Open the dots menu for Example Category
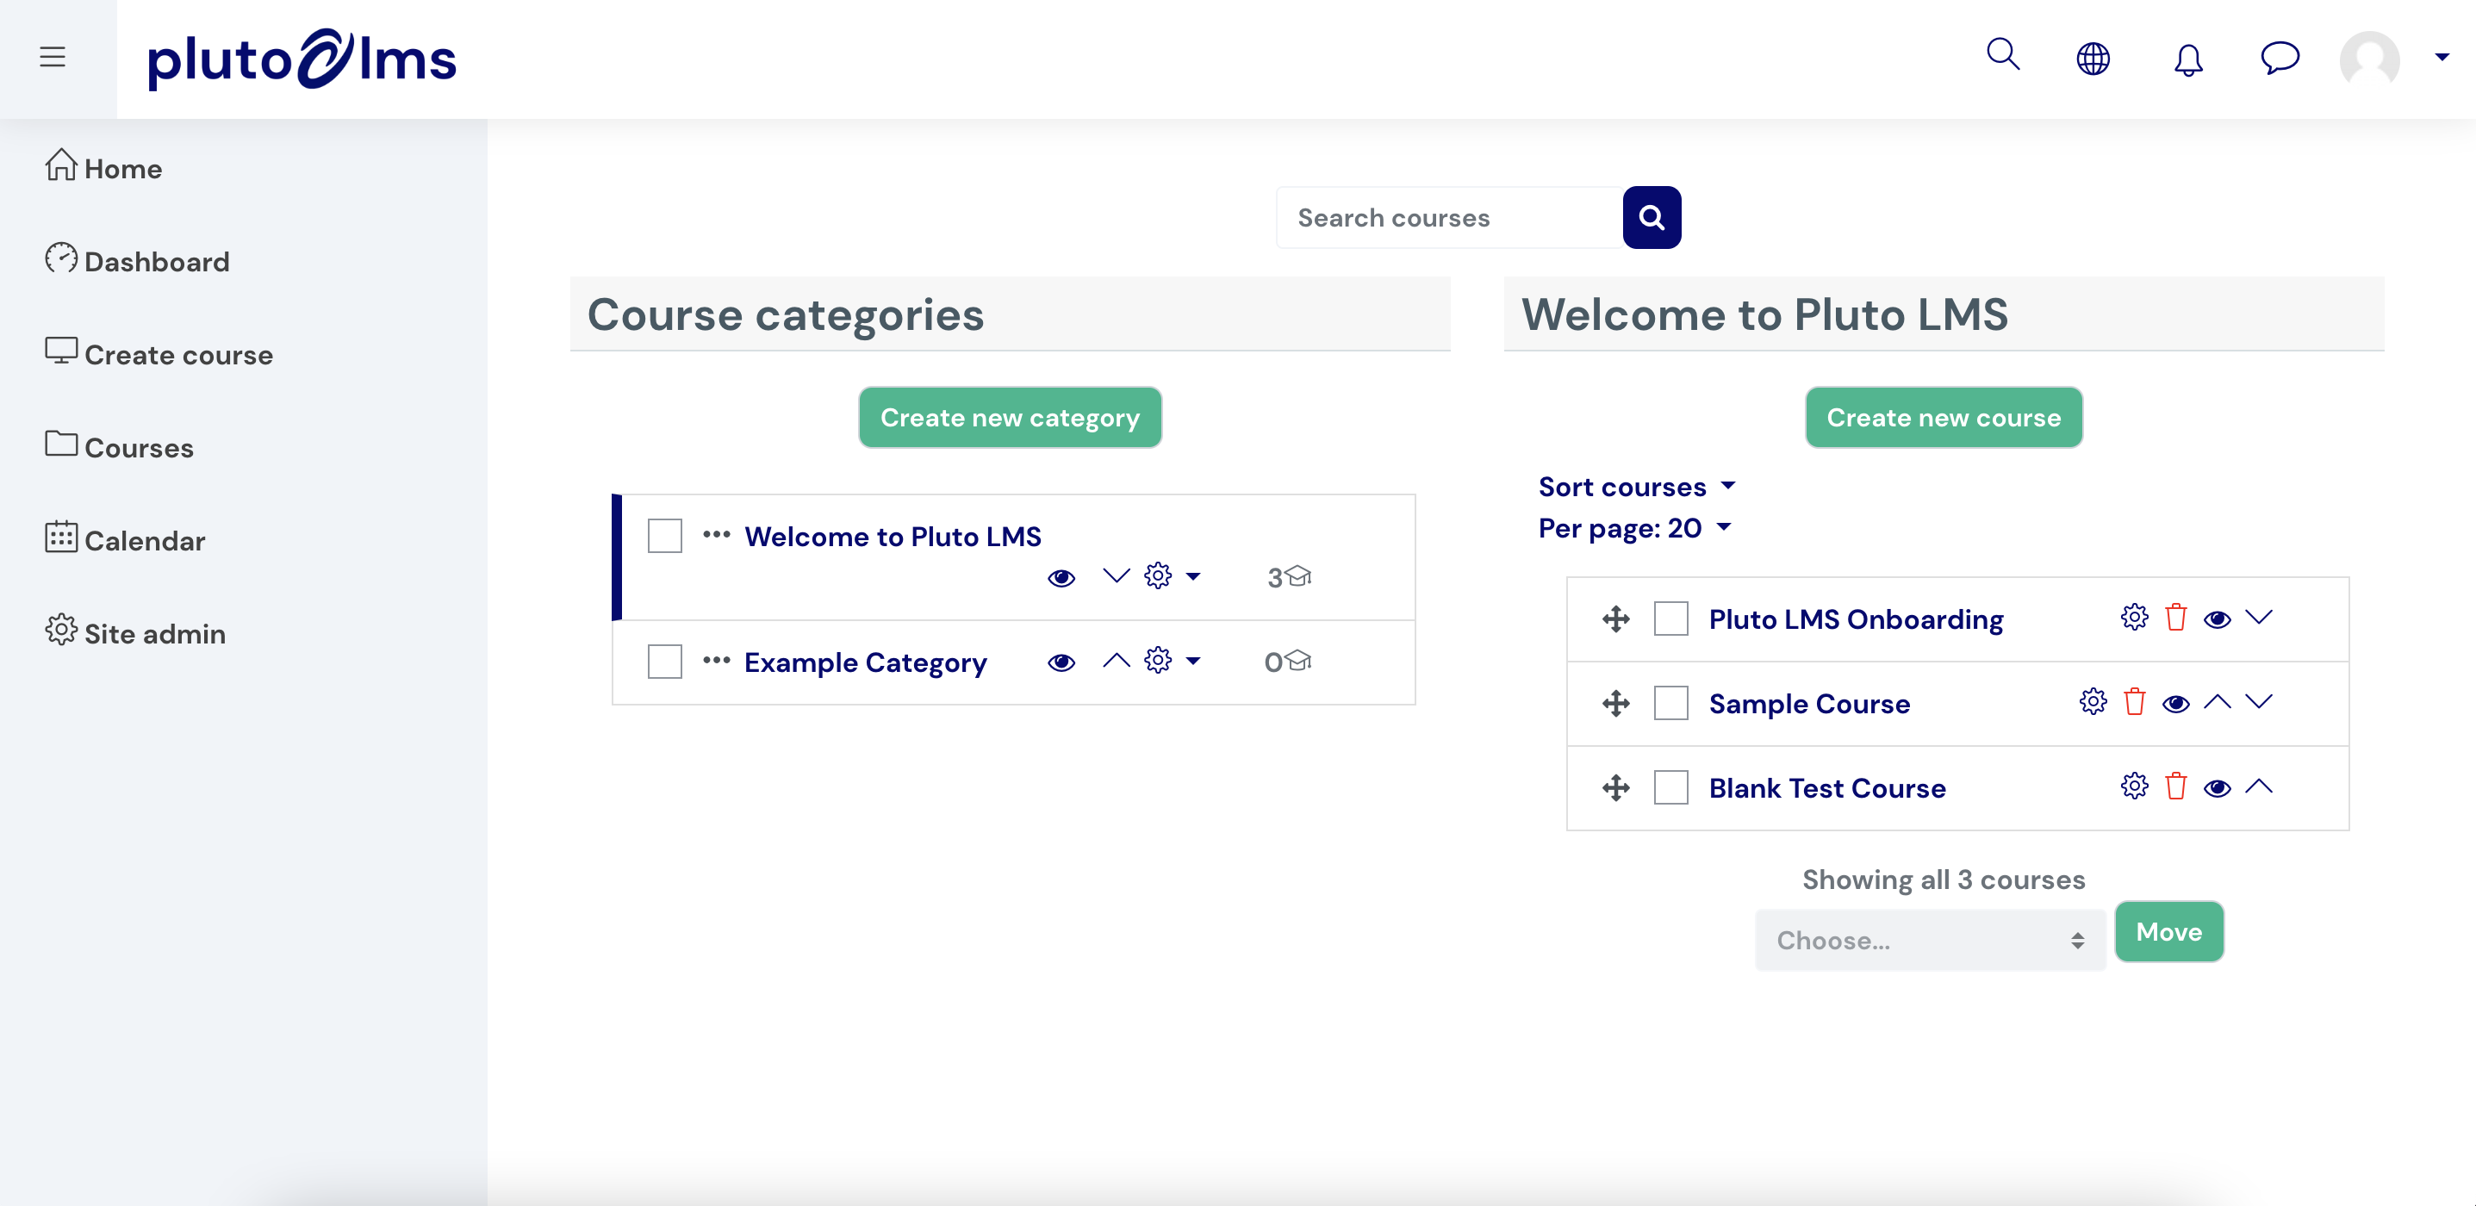Image resolution: width=2476 pixels, height=1206 pixels. 716,660
